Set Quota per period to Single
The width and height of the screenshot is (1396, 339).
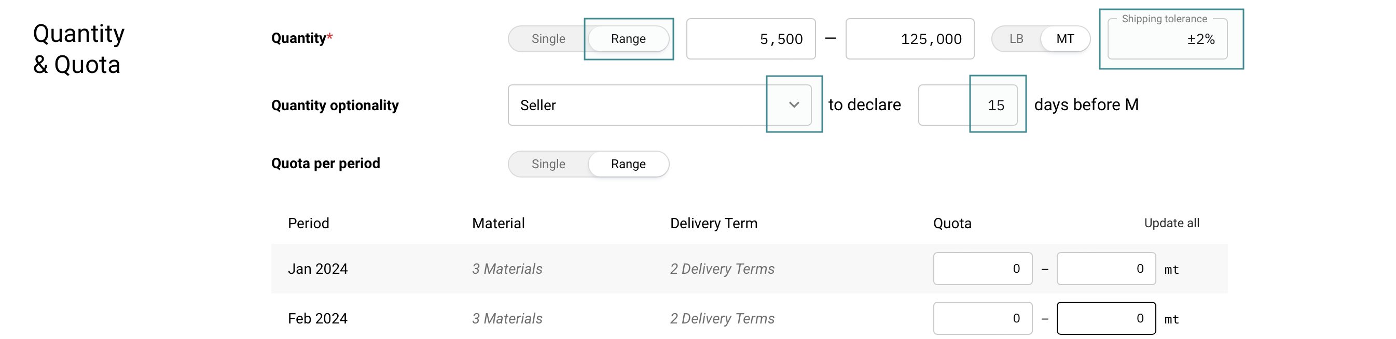click(548, 164)
